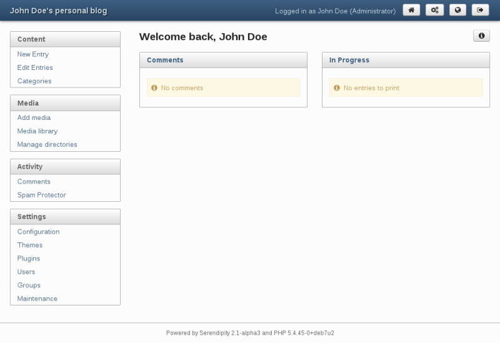The image size is (500, 343).
Task: Open the Plugins page
Action: [29, 259]
